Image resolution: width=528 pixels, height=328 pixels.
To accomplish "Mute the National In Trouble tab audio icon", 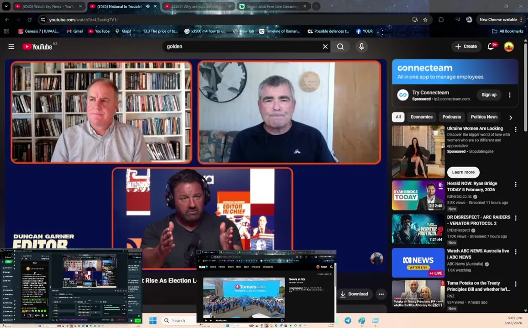I will (x=147, y=6).
